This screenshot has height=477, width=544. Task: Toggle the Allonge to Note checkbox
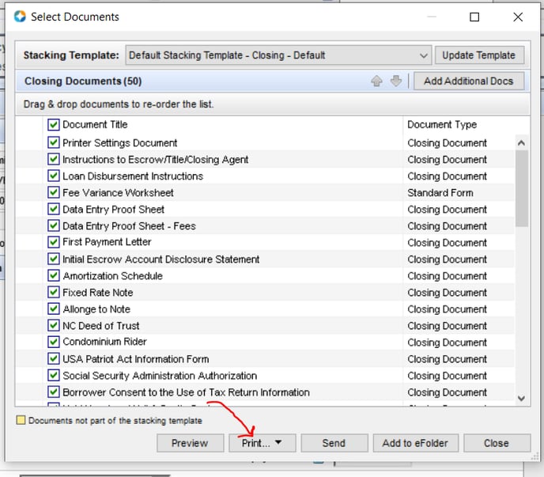54,309
